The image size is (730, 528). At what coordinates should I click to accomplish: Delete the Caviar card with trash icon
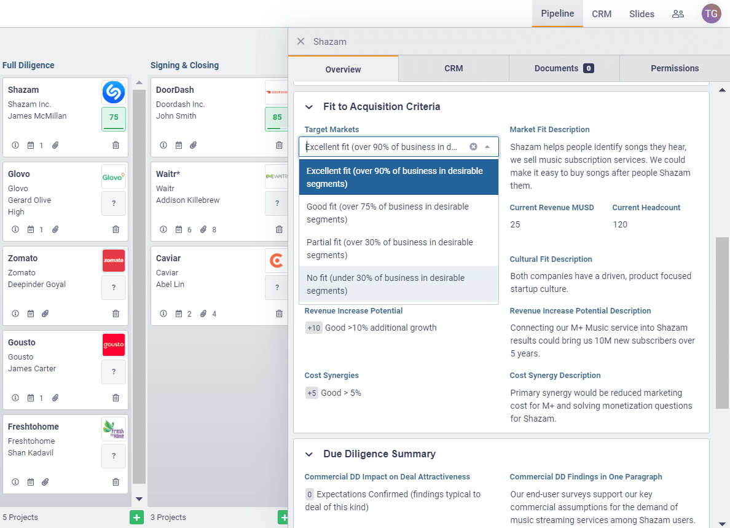pyautogui.click(x=280, y=314)
